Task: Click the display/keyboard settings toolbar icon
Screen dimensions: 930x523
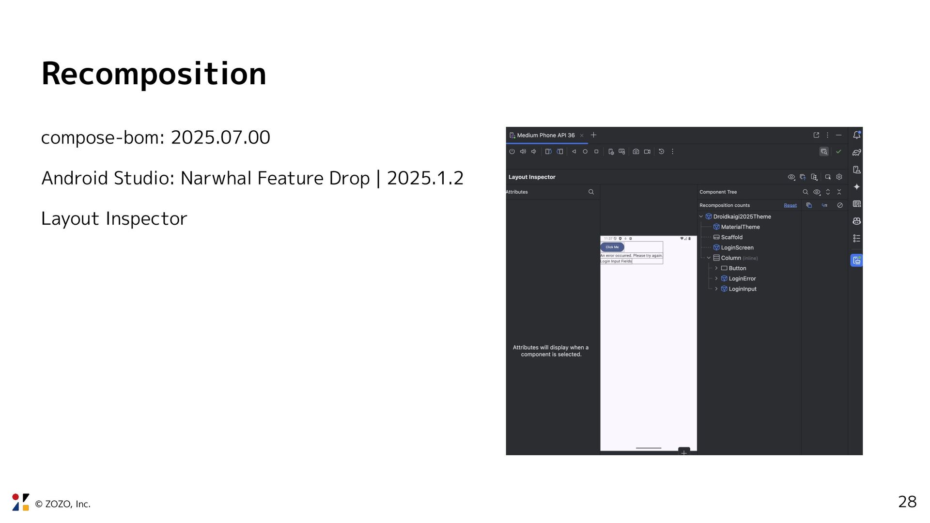Action: point(622,152)
